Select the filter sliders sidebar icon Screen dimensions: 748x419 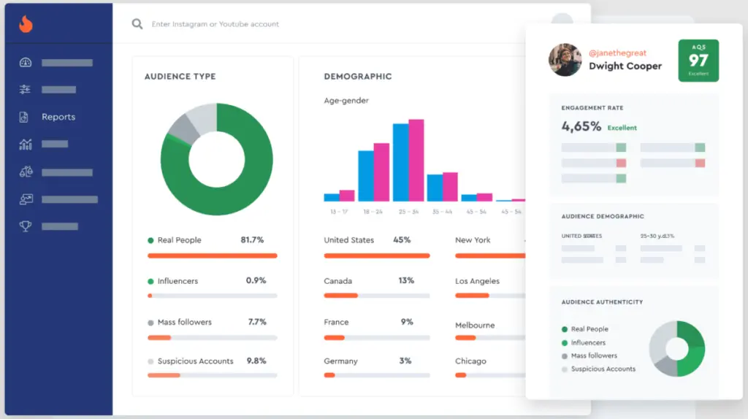click(x=26, y=90)
